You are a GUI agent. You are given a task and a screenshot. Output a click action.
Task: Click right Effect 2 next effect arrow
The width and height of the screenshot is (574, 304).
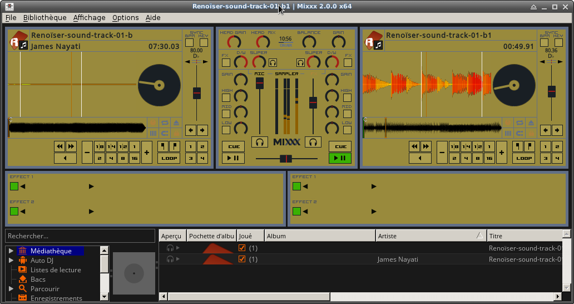[374, 212]
